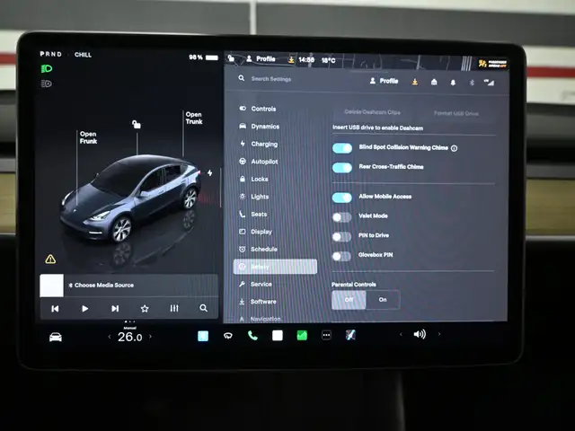Open Profile in top status bar
Screen dimensions: 575x431
261,58
